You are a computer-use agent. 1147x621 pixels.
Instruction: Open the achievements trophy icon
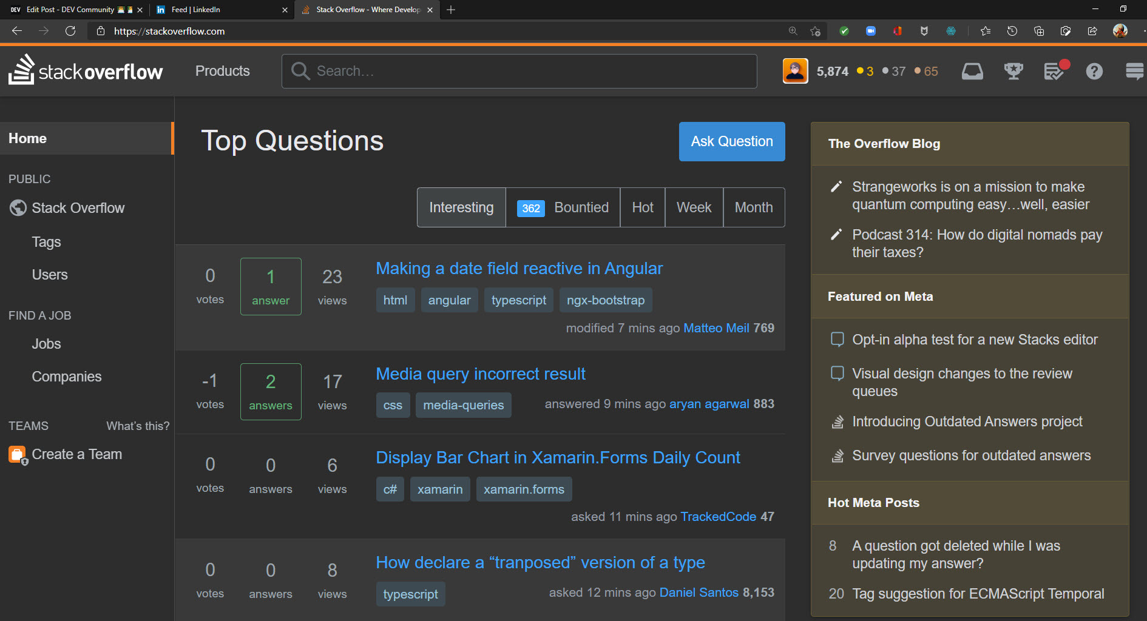point(1013,72)
